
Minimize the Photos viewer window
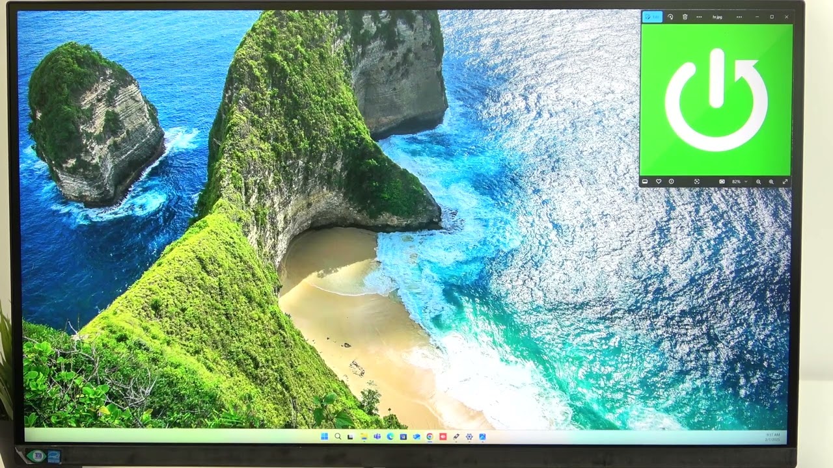click(x=758, y=17)
